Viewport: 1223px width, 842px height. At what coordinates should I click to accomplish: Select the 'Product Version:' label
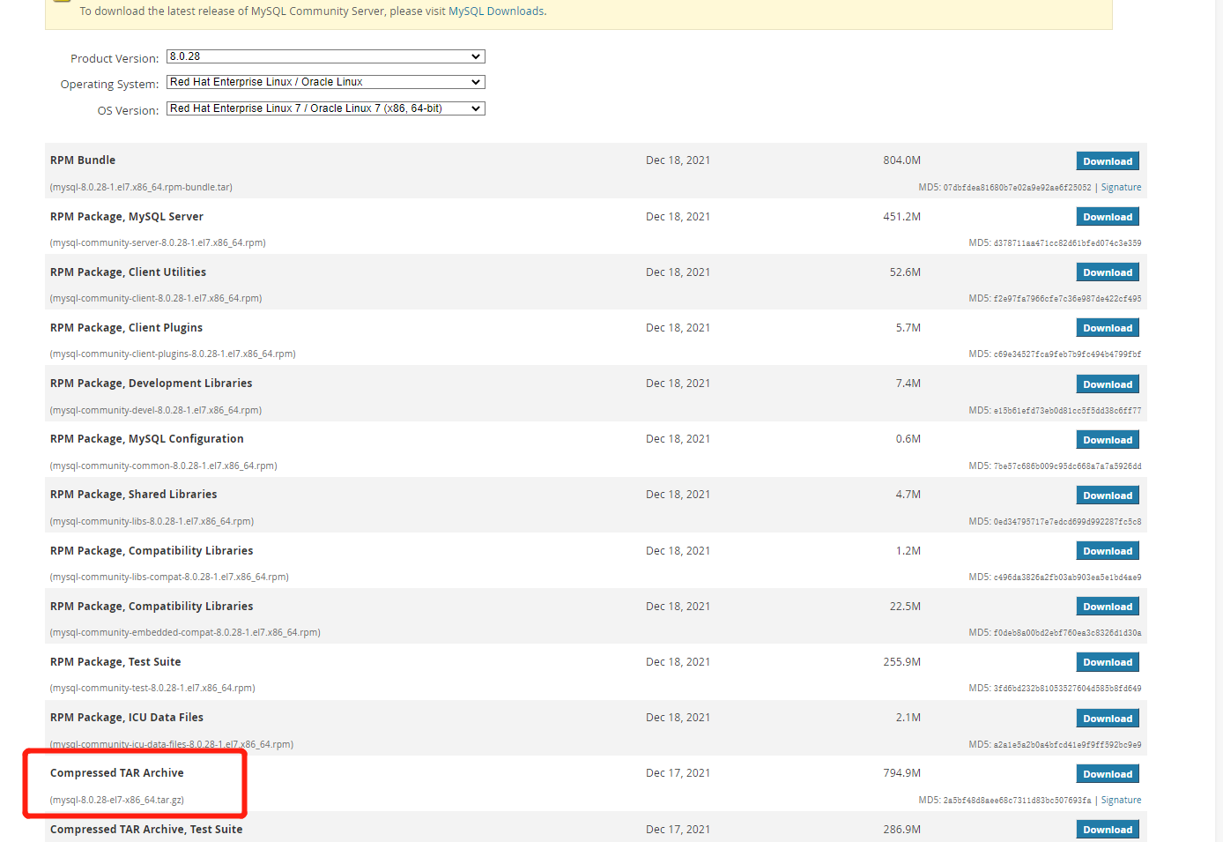click(x=115, y=58)
